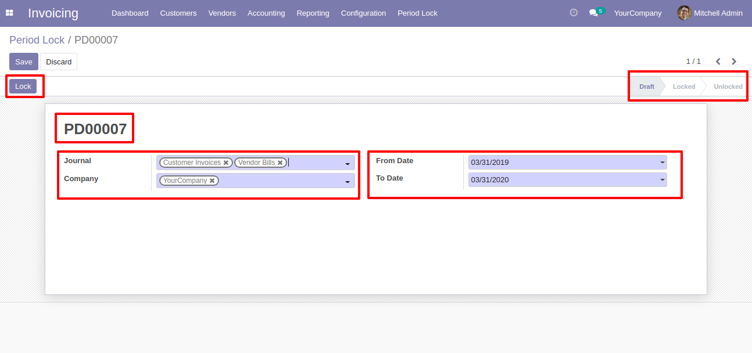Expand the Company dropdown arrow
Viewport: 752px width, 353px height.
(348, 182)
